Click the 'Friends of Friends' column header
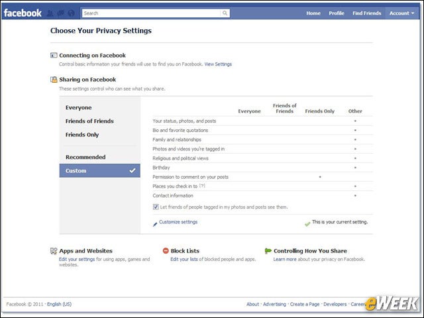This screenshot has height=318, width=424. point(284,108)
